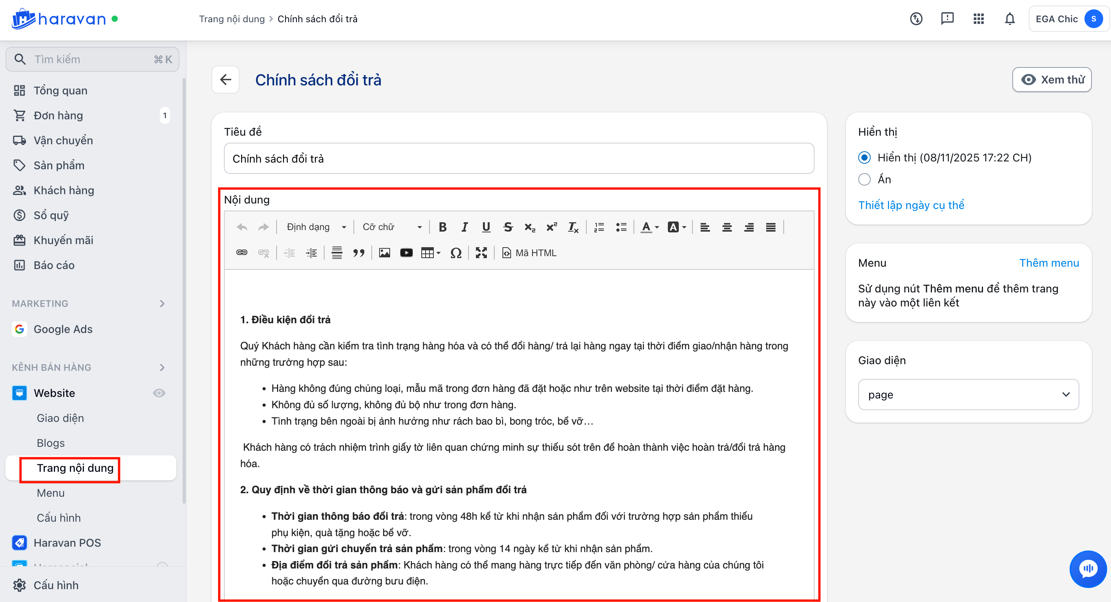Toggle bold formatting in editor toolbar
The width and height of the screenshot is (1111, 602).
442,227
